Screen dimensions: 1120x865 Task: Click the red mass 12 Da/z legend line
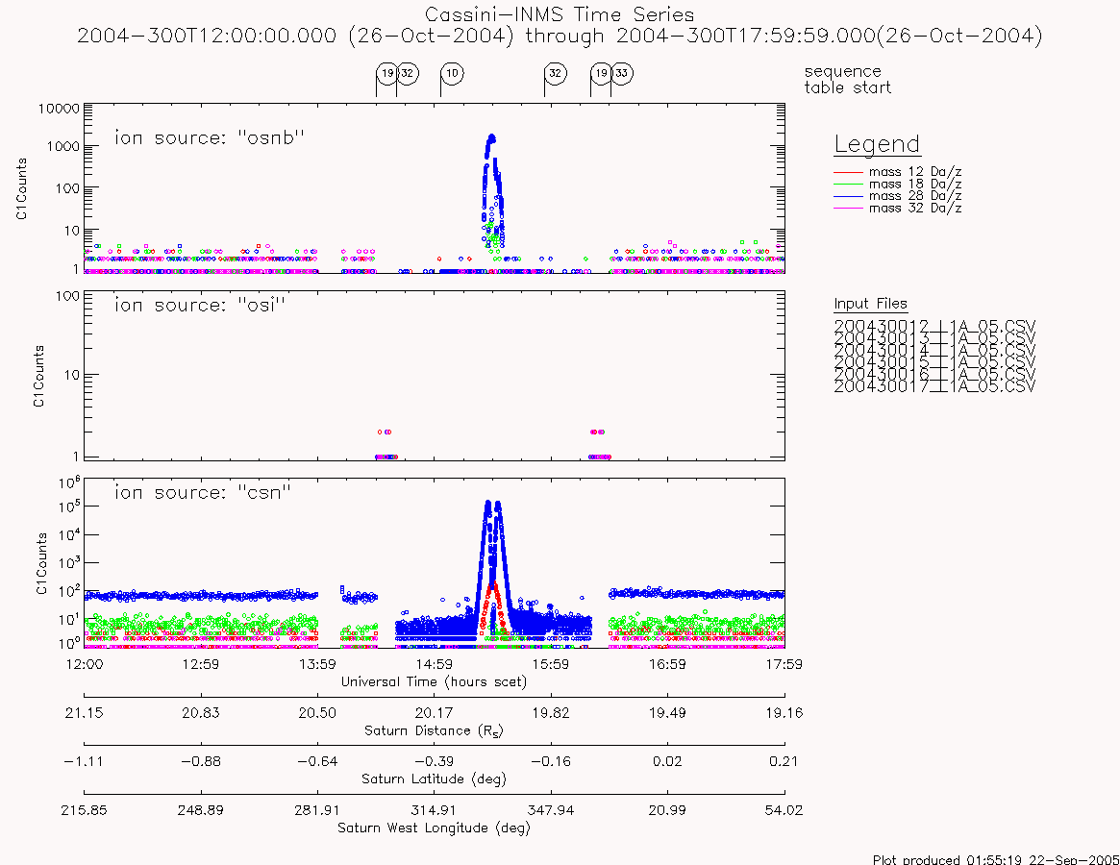coord(849,172)
